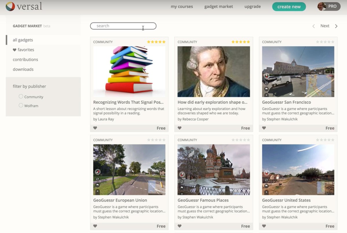Open my courses in top navigation
This screenshot has width=347, height=233.
(182, 6)
